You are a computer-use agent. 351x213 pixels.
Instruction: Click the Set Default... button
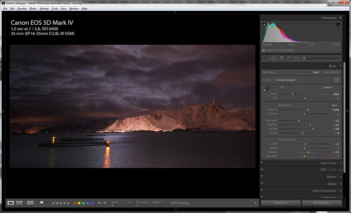tap(322, 203)
